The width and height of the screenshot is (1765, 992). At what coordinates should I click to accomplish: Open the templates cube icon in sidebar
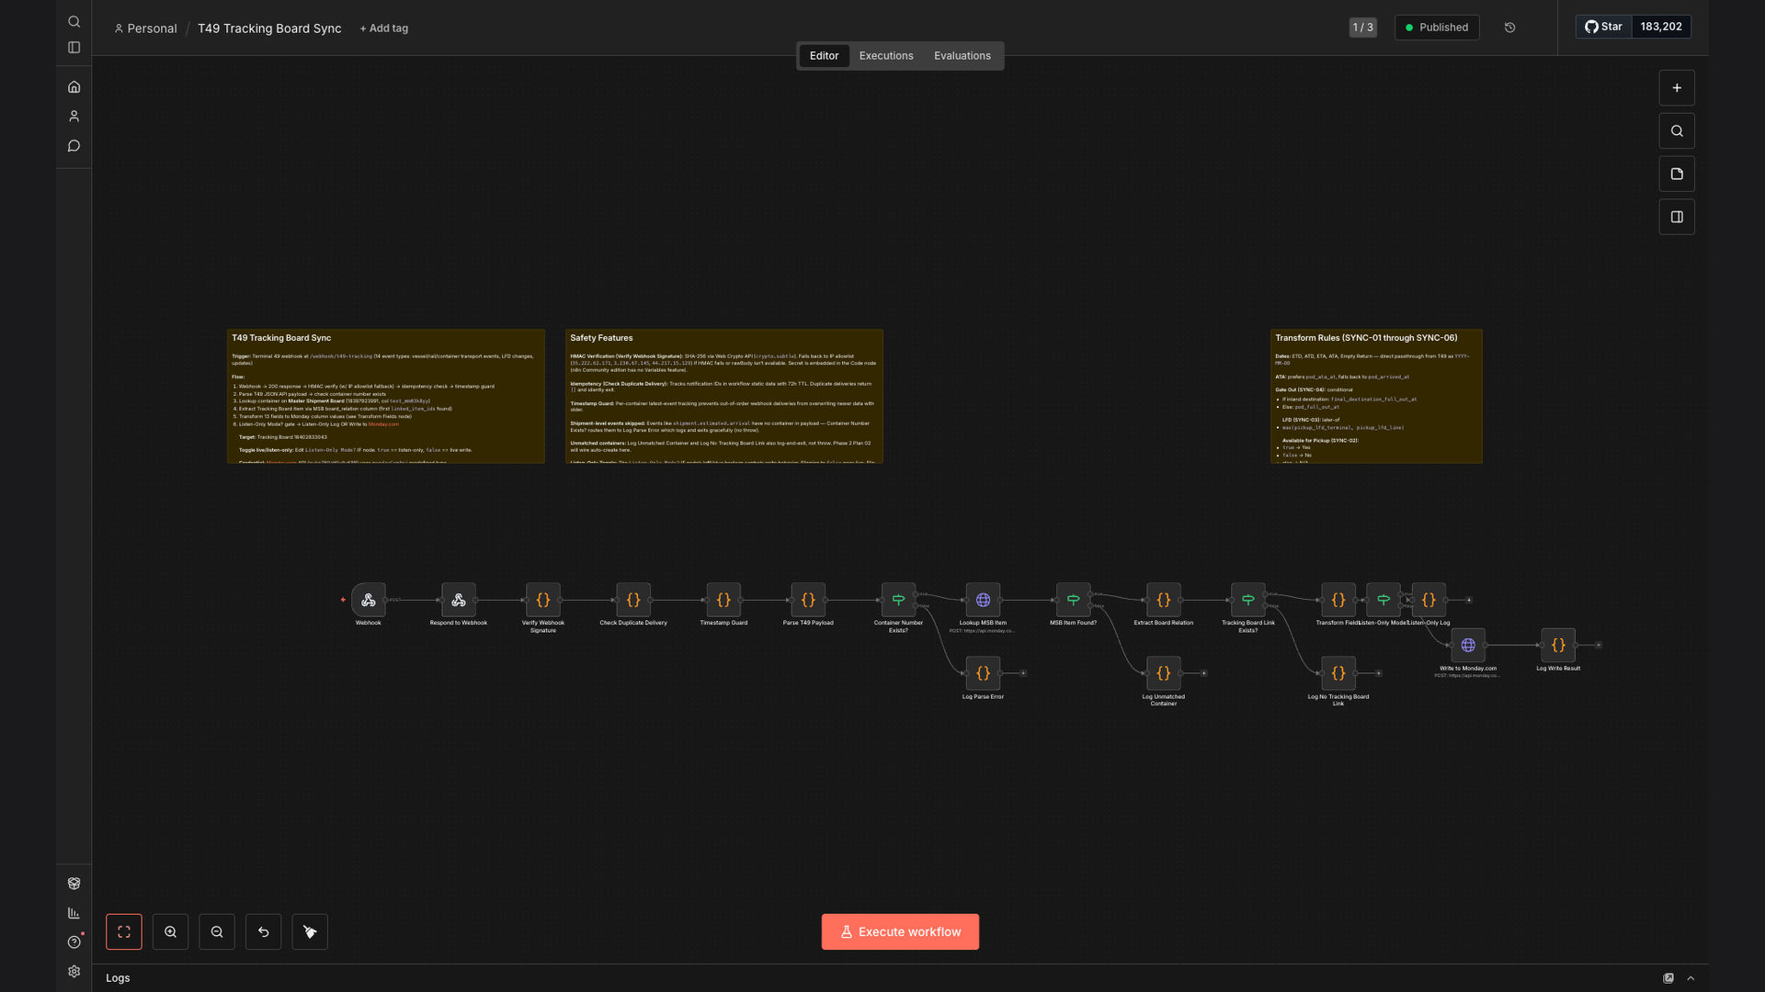click(x=74, y=884)
